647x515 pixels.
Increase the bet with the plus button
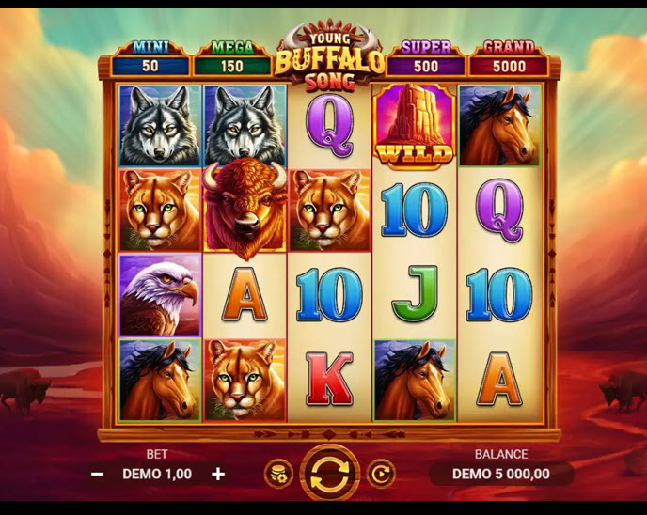(218, 475)
